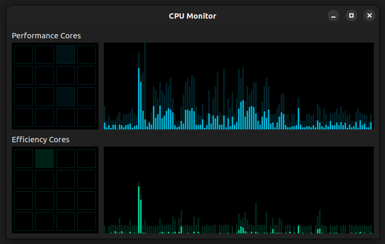Screen dimensions: 385x244
Task: Click the Performance Cores usage history graph
Action: 239,86
